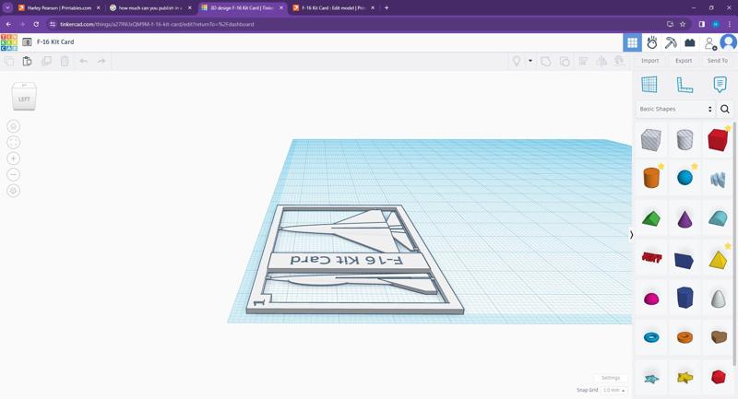Viewport: 738px width, 399px height.
Task: Zoom out with the minus button
Action: tap(13, 175)
